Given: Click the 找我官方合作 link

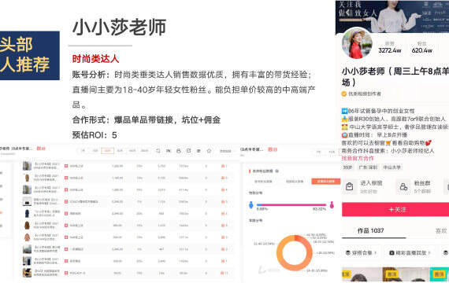Looking at the screenshot, I should (x=358, y=158).
